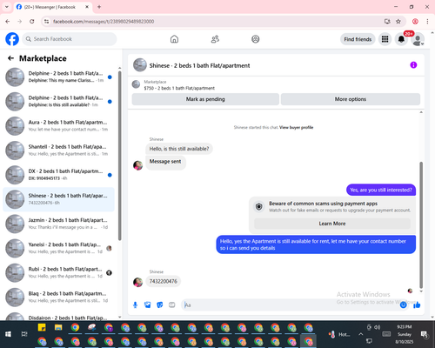
Task: Click the Mark as pending button
Action: [205, 99]
